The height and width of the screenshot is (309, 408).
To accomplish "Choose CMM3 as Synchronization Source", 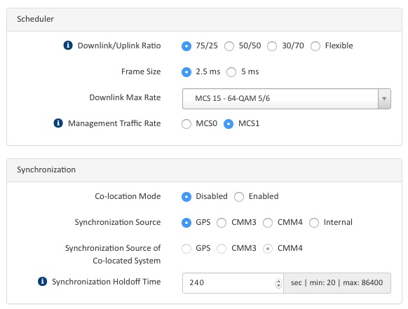I will pos(222,223).
